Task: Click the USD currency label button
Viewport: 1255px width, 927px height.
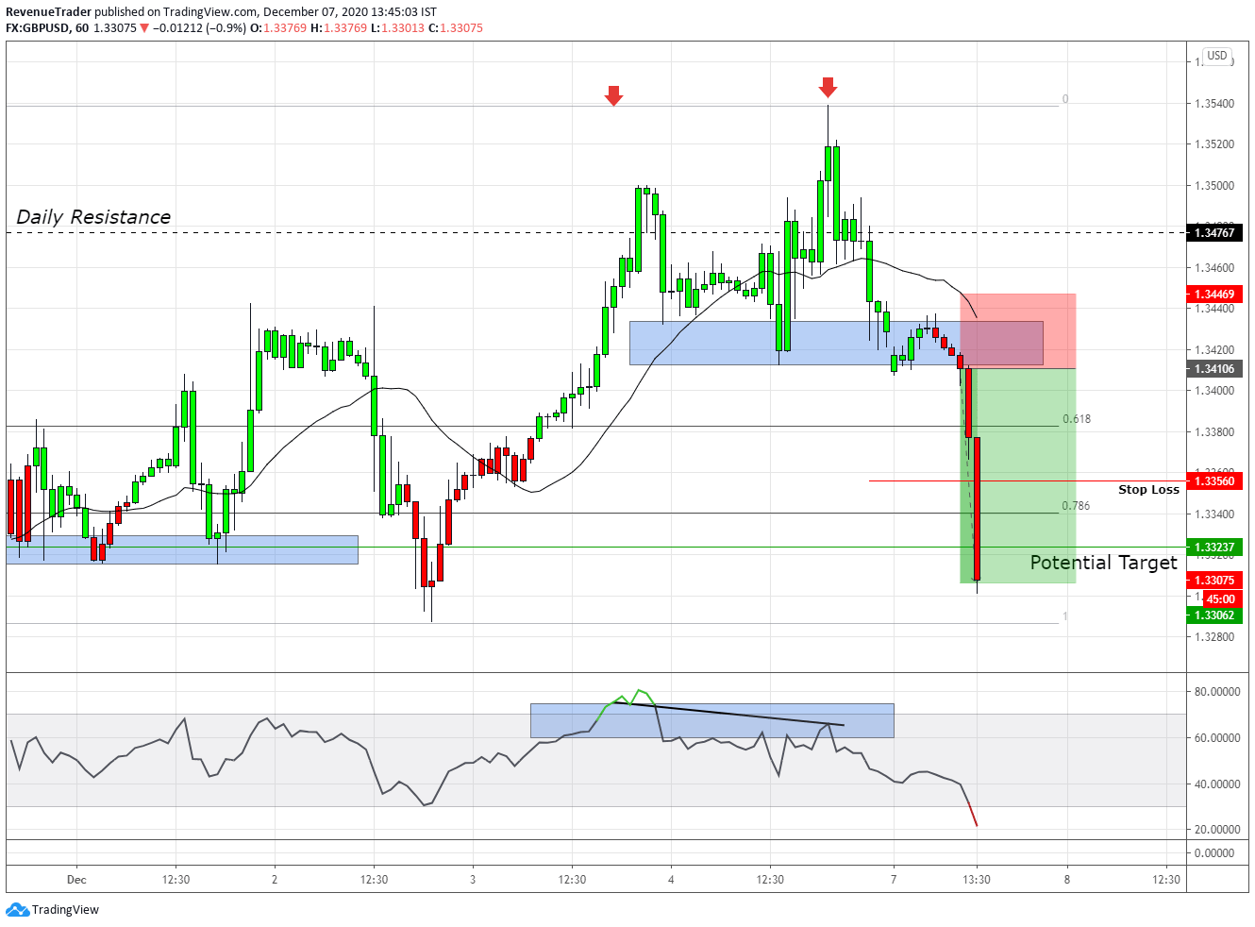Action: [x=1217, y=56]
